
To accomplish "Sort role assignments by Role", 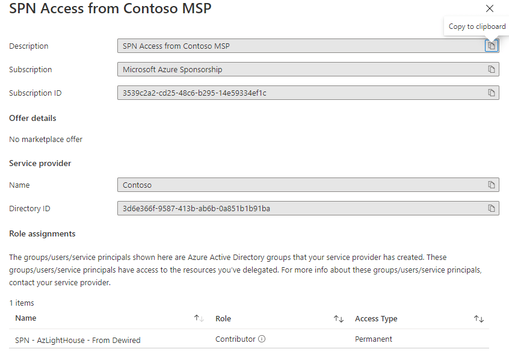I will coord(339,318).
